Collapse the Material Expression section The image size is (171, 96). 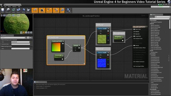tap(1, 46)
